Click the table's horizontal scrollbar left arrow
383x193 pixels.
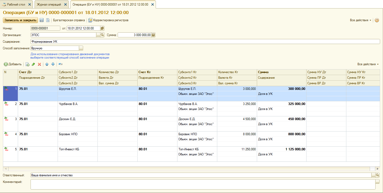(5, 169)
